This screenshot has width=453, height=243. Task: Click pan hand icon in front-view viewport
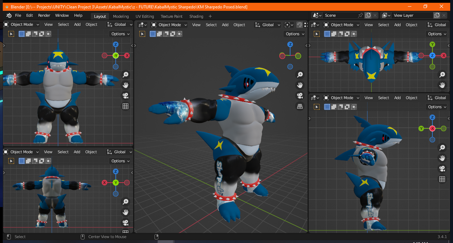pyautogui.click(x=125, y=85)
